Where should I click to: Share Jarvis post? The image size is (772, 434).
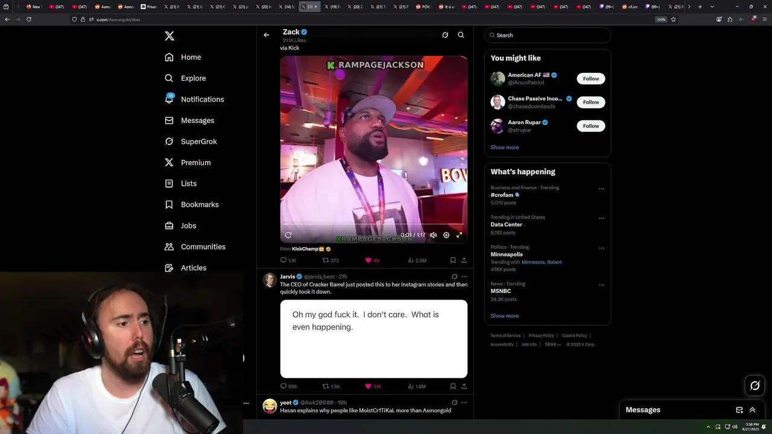464,386
